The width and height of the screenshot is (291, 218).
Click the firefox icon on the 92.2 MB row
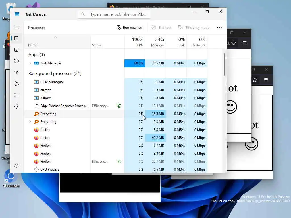point(36,138)
